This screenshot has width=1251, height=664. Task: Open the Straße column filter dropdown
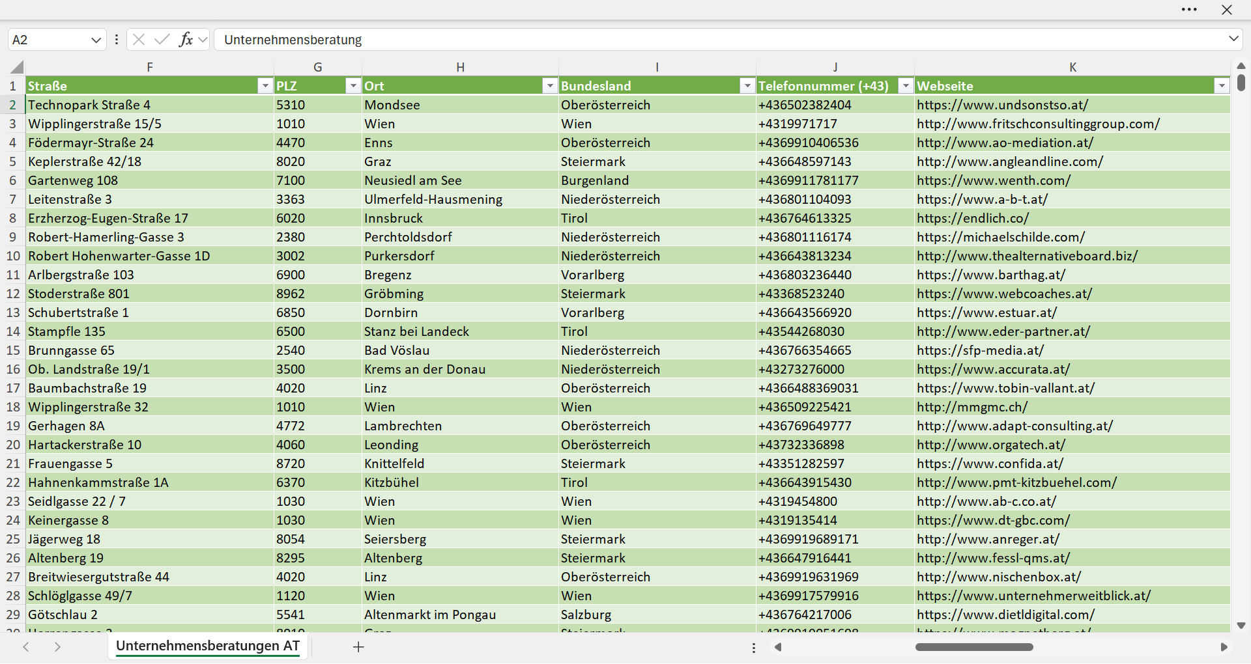pos(265,86)
